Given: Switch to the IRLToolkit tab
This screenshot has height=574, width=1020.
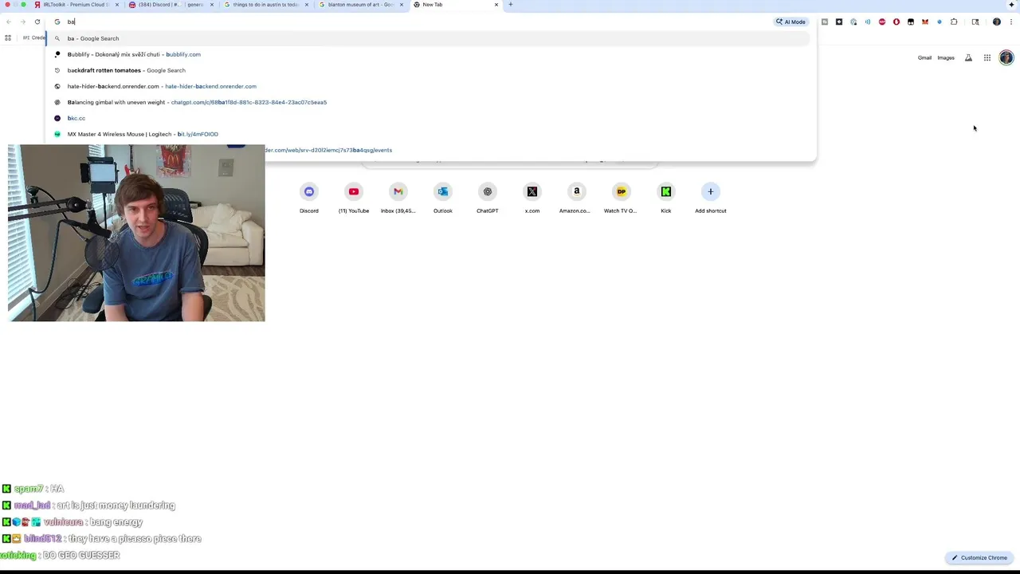Looking at the screenshot, I should [x=76, y=5].
